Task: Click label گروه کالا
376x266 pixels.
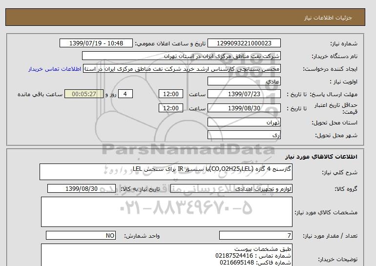Action: pos(346,189)
